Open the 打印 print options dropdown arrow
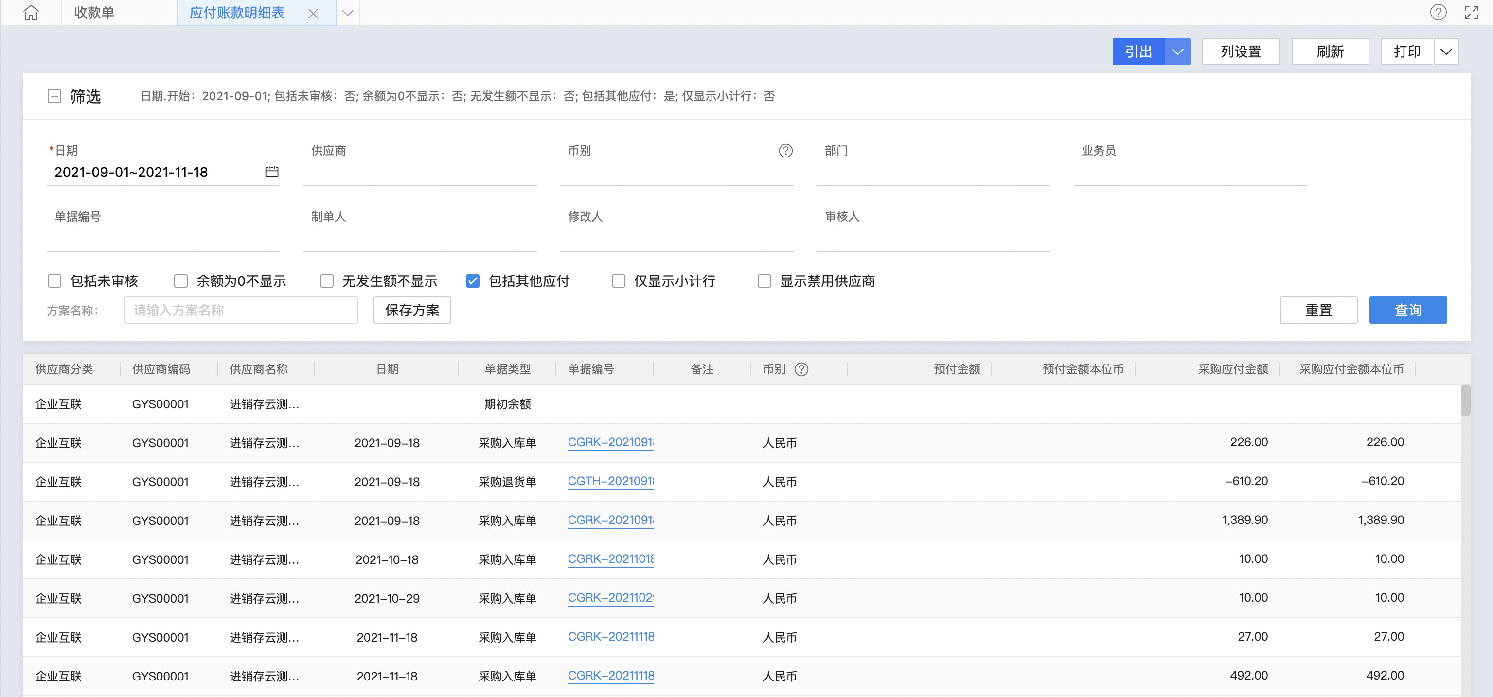This screenshot has height=697, width=1493. [1445, 52]
